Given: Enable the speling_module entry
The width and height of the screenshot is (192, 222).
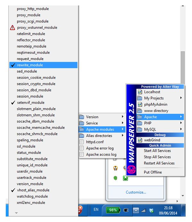Looking at the screenshot, I should 44,140.
